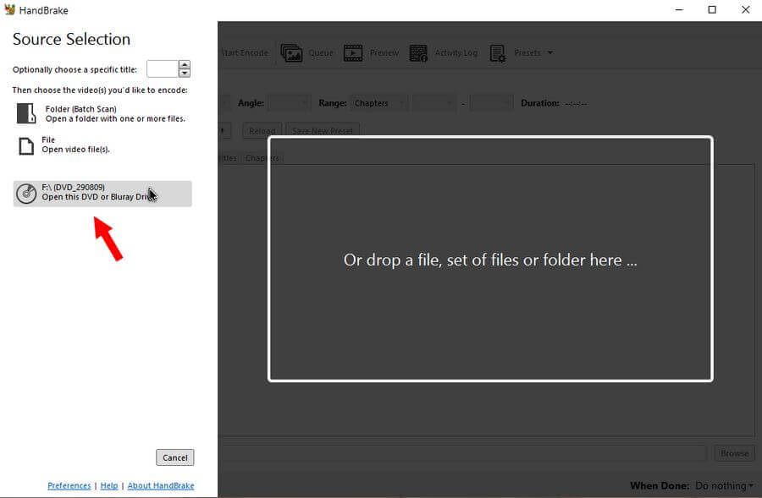
Task: Open the Activity Log icon
Action: point(418,53)
